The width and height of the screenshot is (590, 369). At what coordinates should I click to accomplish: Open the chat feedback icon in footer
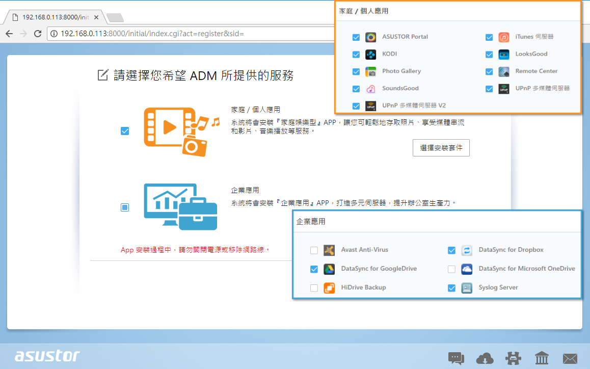pos(456,358)
